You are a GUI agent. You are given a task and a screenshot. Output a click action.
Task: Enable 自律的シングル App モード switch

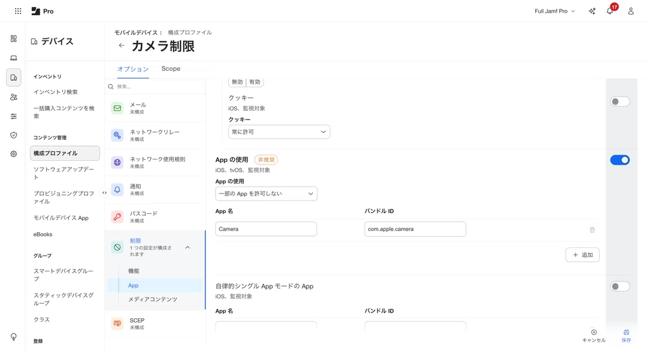coord(620,286)
